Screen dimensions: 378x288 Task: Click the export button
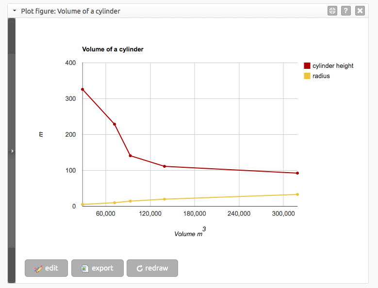click(97, 268)
